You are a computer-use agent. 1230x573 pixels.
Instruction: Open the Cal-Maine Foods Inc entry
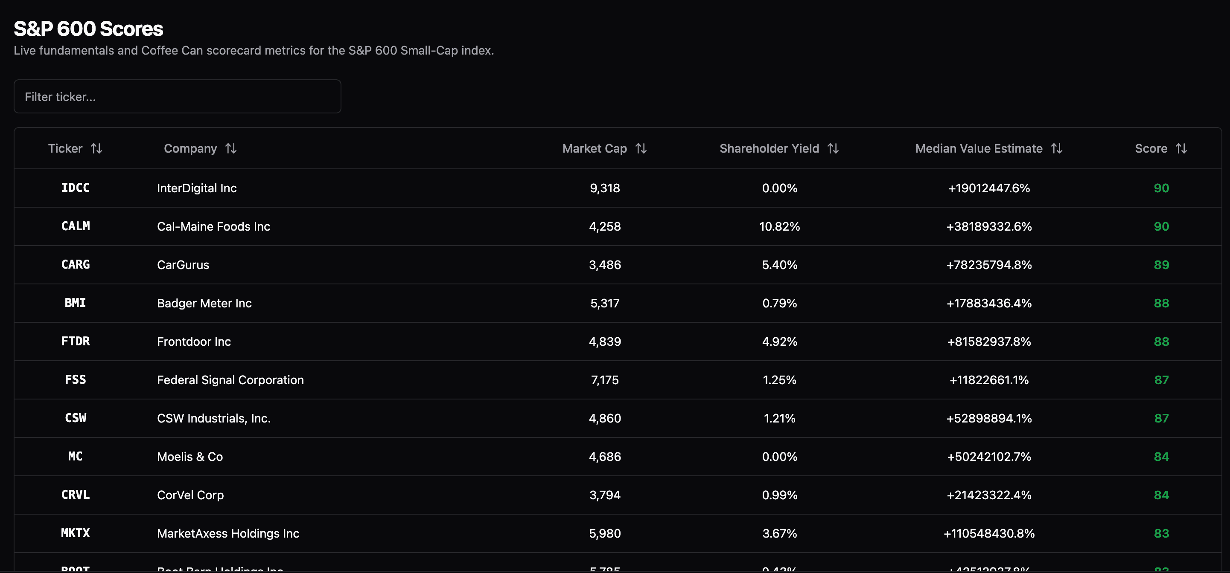point(213,227)
